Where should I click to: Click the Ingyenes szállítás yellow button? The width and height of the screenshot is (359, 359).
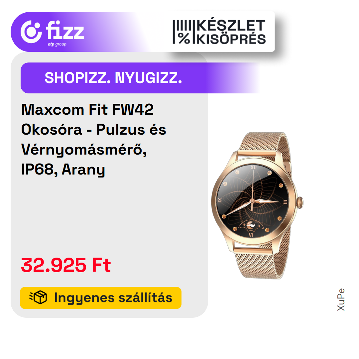point(101,298)
